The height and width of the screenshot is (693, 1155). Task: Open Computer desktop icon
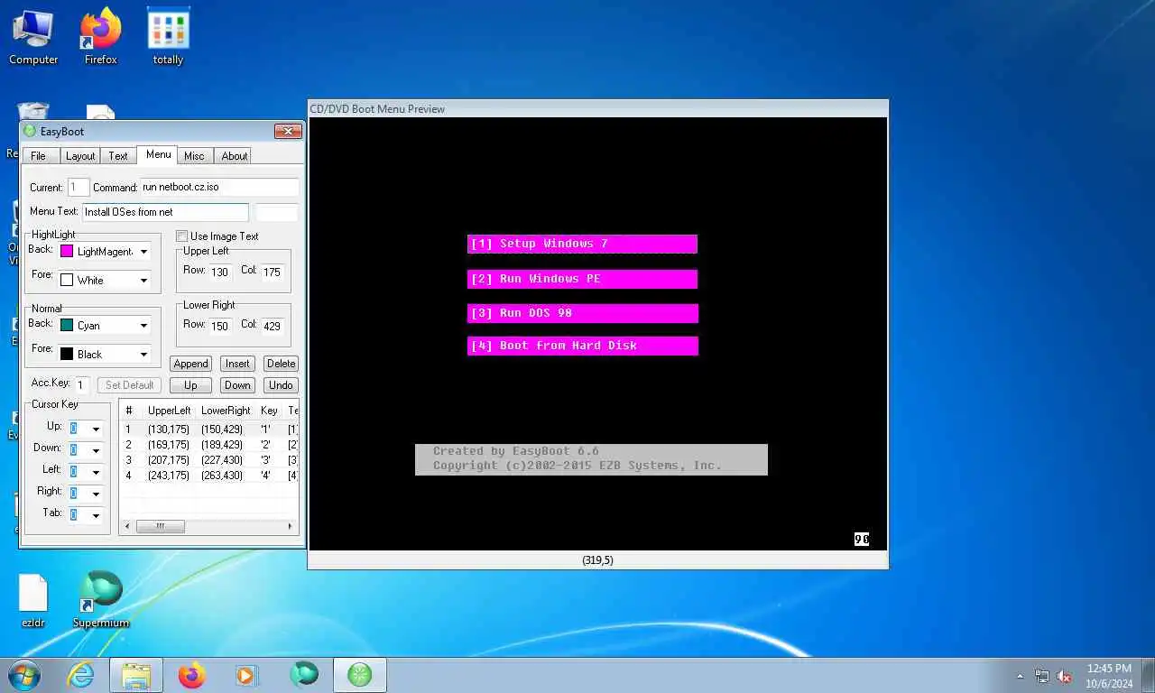pos(33,38)
